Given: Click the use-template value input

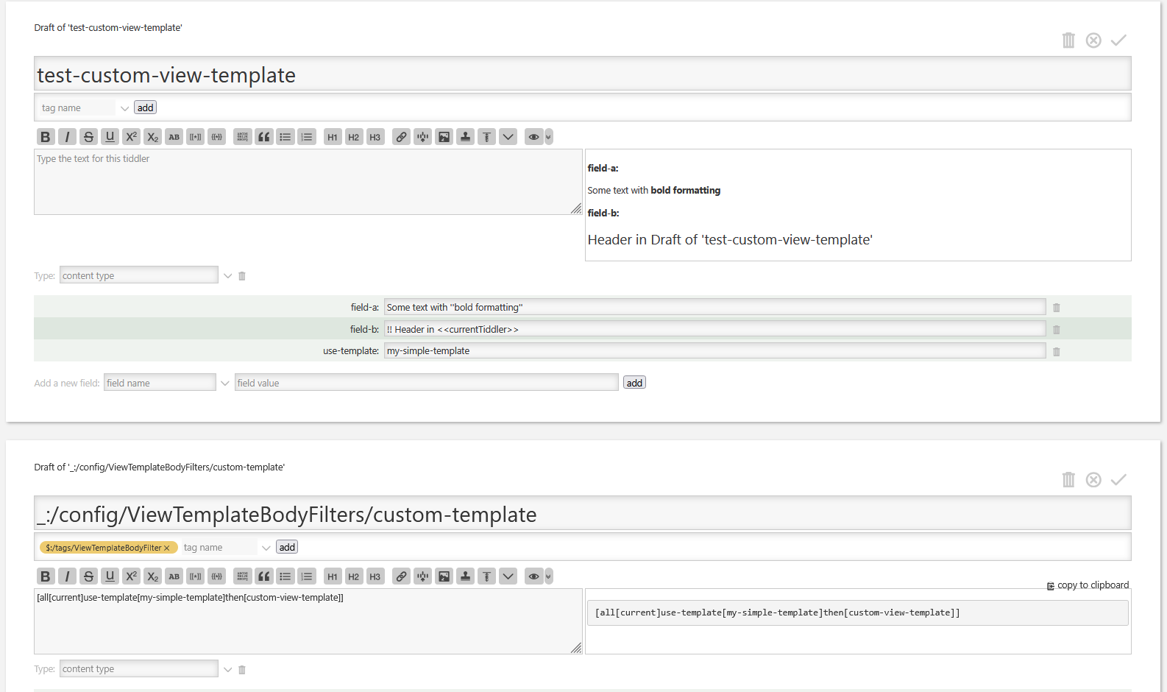Looking at the screenshot, I should coord(714,350).
